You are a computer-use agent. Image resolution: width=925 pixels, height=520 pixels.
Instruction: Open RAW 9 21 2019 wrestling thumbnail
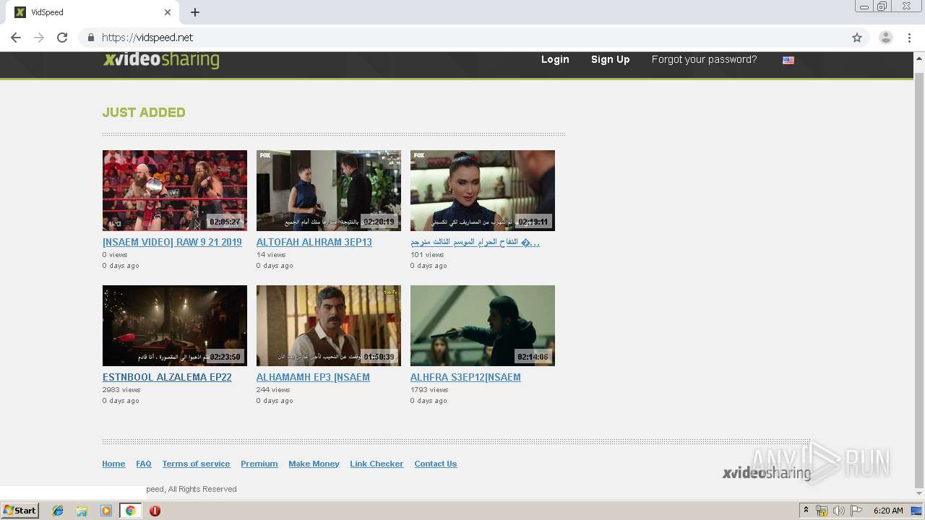tap(175, 191)
